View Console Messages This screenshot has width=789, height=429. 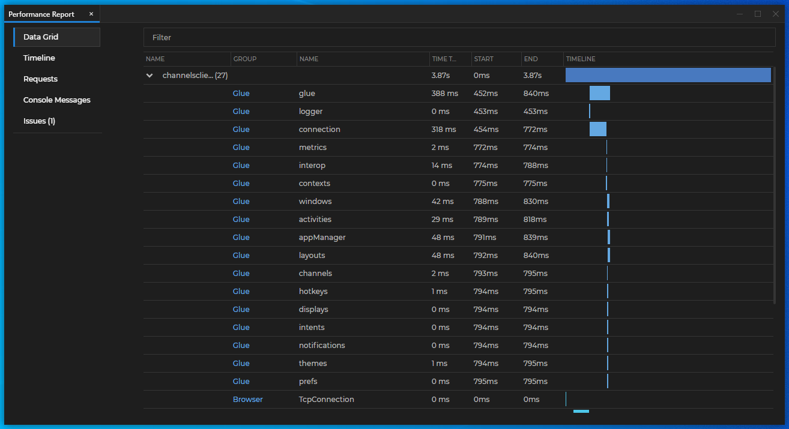pyautogui.click(x=56, y=100)
